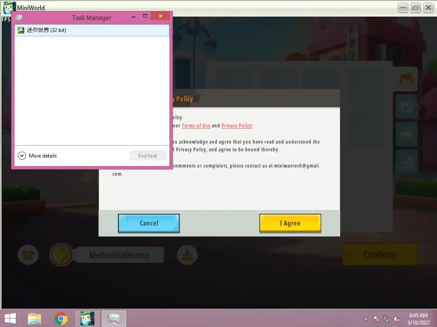Viewport: 437px width, 327px height.
Task: Maximize the Task Manager window
Action: [145, 16]
